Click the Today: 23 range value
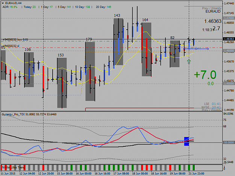Image resolution: width=235 pixels, height=176 pixels. coord(30,7)
